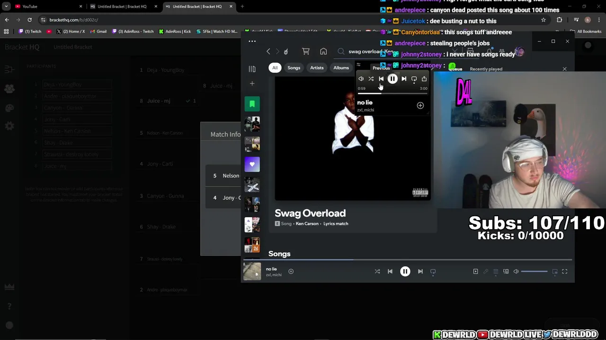Screen dimensions: 606x340
Task: Click Previous button in mini player popup
Action: 382,79
